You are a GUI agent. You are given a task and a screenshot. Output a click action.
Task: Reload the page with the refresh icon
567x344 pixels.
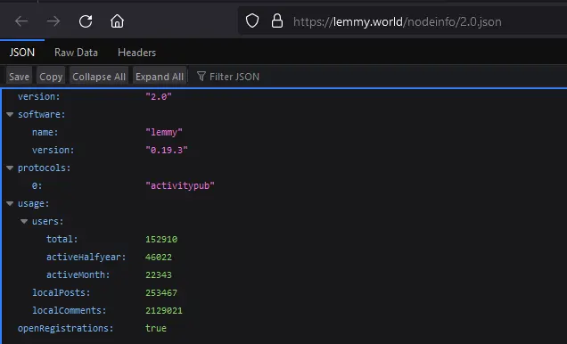[86, 21]
